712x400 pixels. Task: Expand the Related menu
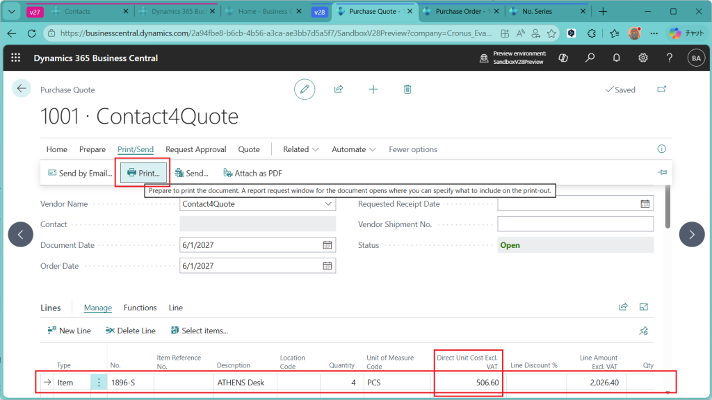pos(300,149)
